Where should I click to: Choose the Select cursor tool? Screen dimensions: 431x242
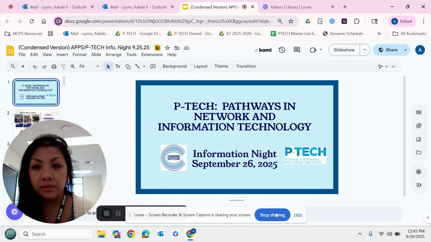point(108,67)
